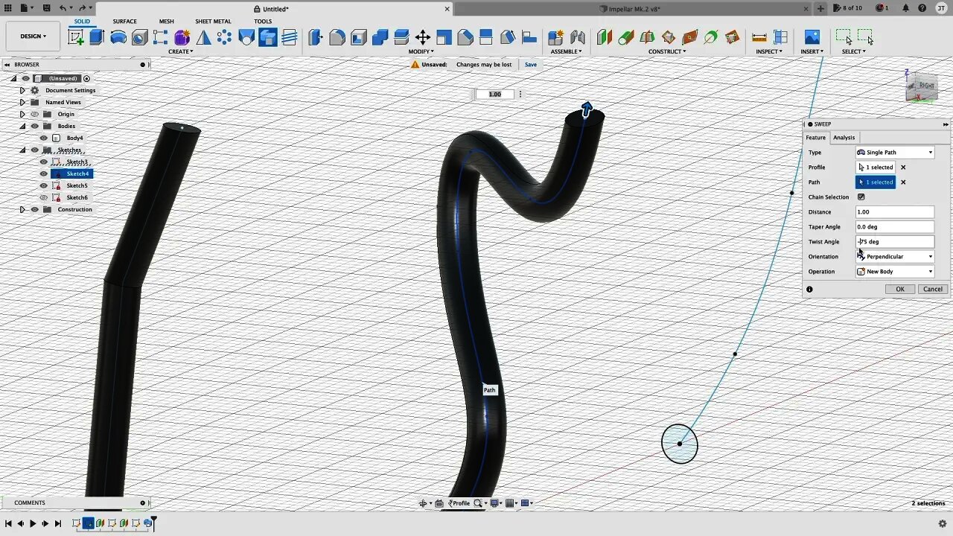The width and height of the screenshot is (953, 536).
Task: Toggle Construction folder visibility
Action: (x=34, y=209)
